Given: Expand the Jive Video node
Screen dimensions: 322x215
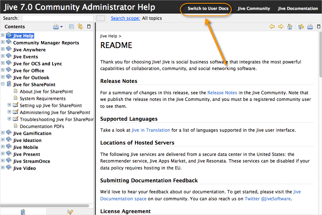Looking at the screenshot, I should [x=3, y=168].
